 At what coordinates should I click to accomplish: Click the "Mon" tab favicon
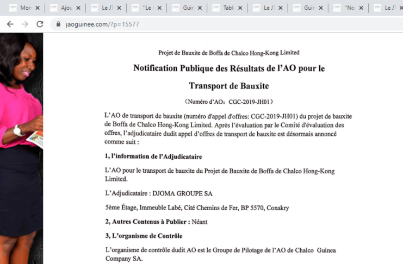(x=13, y=8)
